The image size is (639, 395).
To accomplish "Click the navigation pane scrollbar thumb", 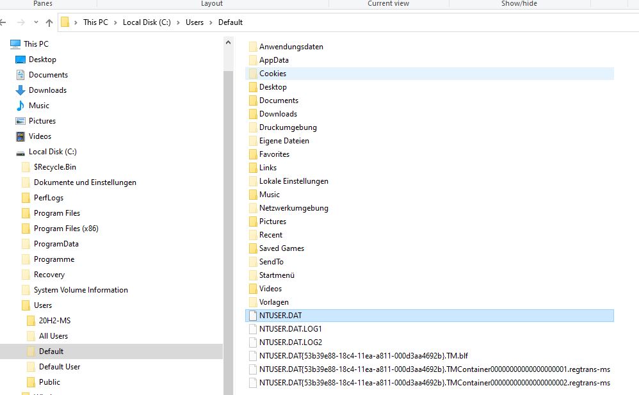I will (228, 232).
